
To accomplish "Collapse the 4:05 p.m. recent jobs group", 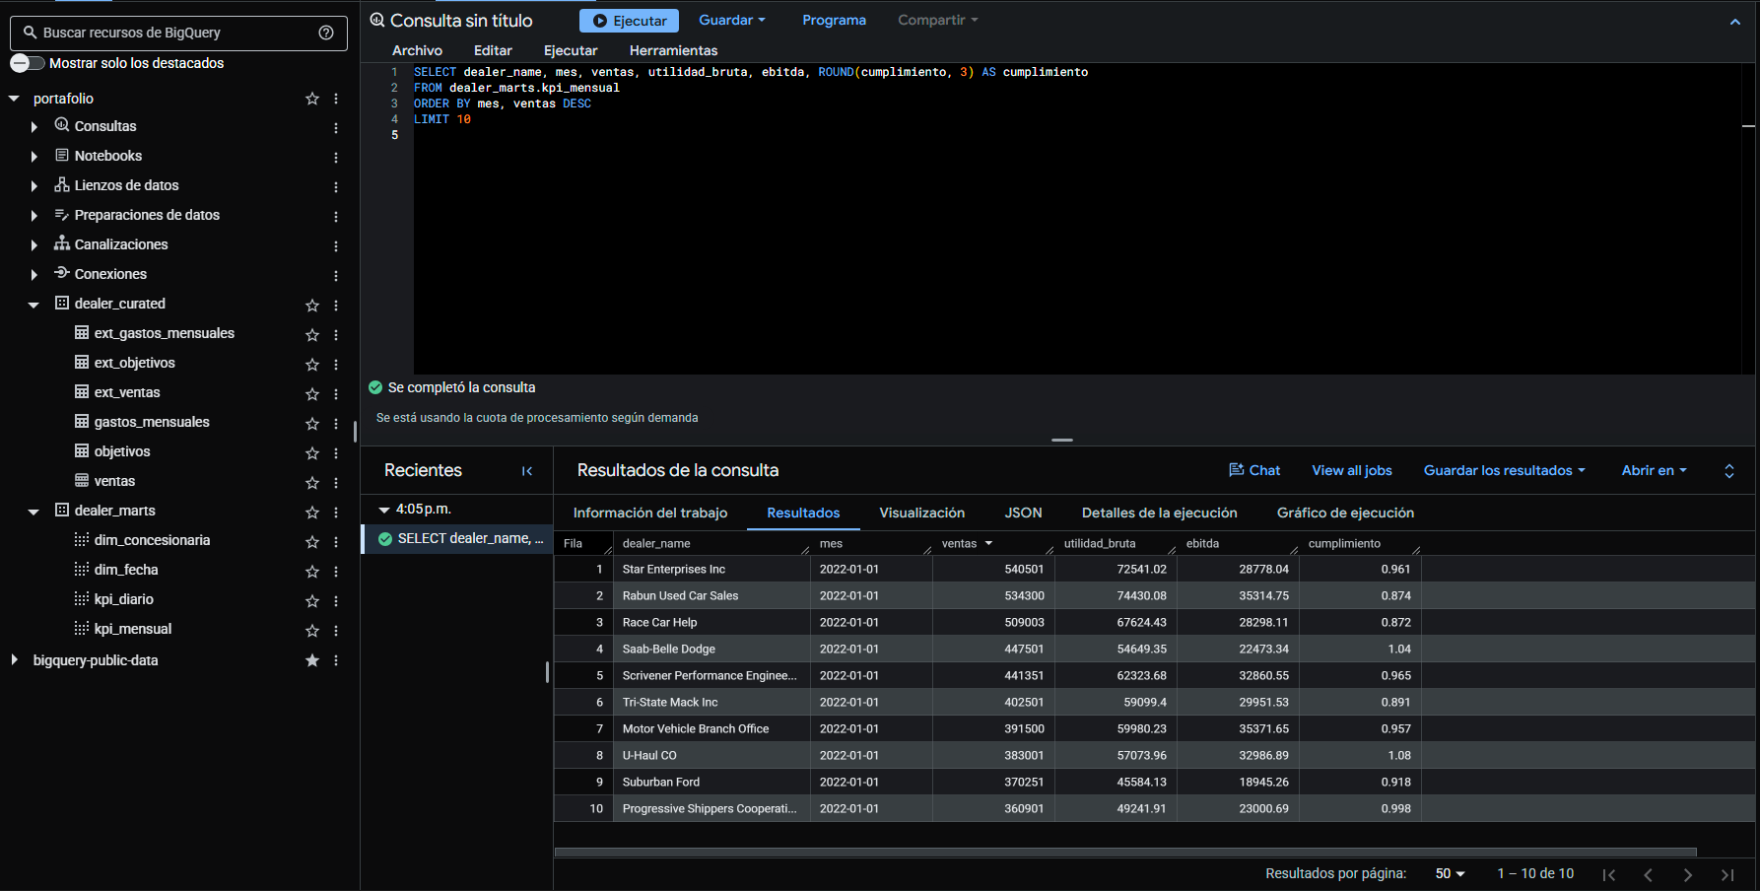I will click(384, 510).
